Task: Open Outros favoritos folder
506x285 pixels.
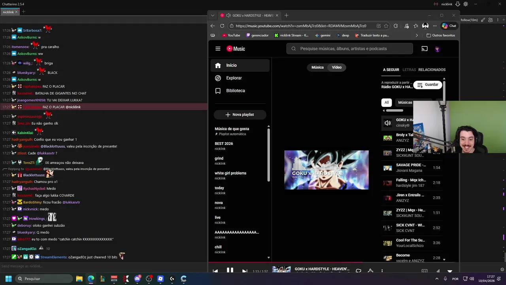Action: tap(441, 35)
